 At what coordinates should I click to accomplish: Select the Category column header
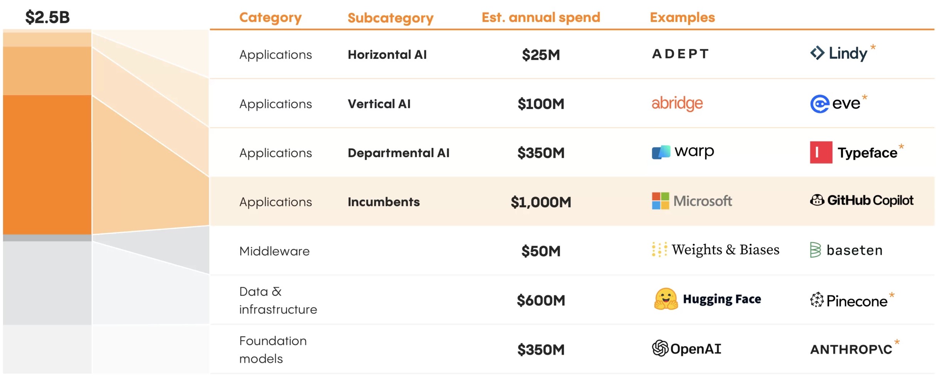(270, 17)
